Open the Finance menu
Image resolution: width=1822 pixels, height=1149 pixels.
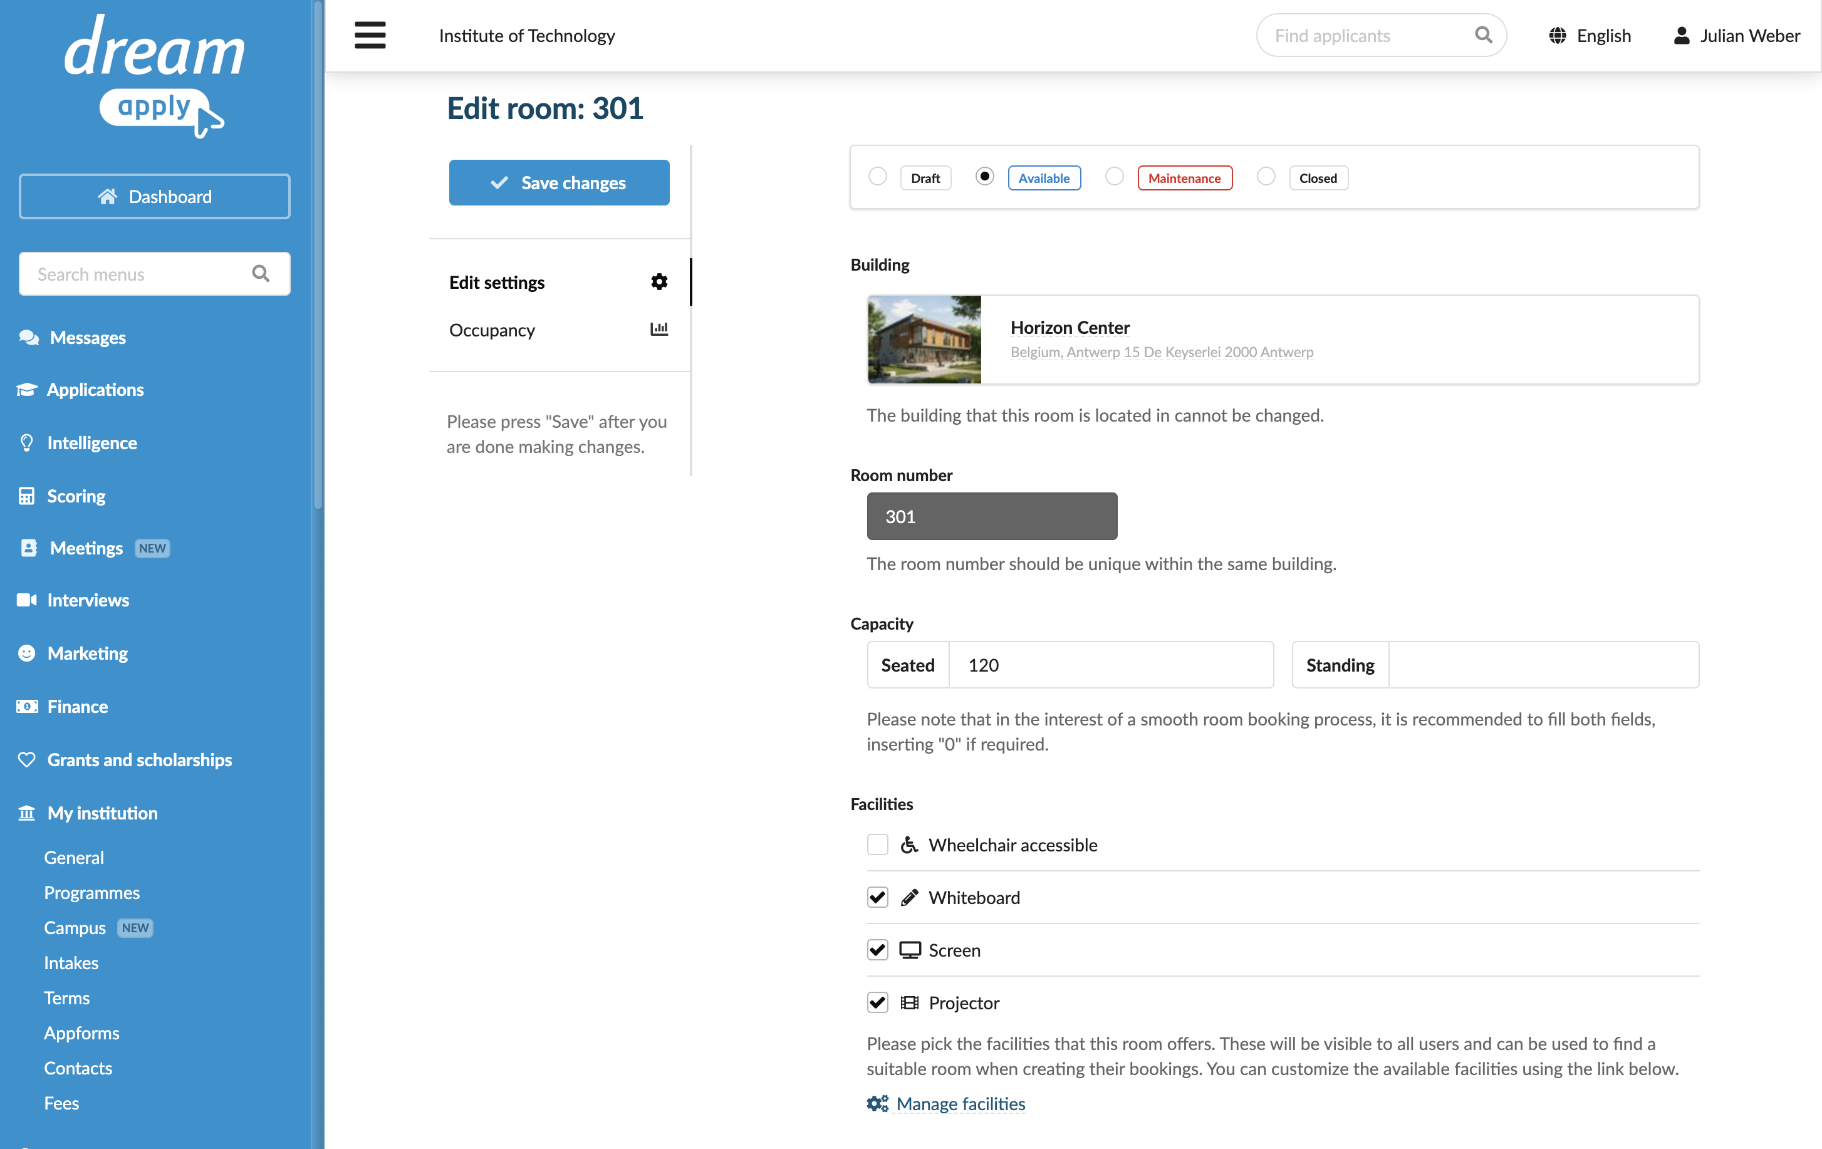[78, 707]
